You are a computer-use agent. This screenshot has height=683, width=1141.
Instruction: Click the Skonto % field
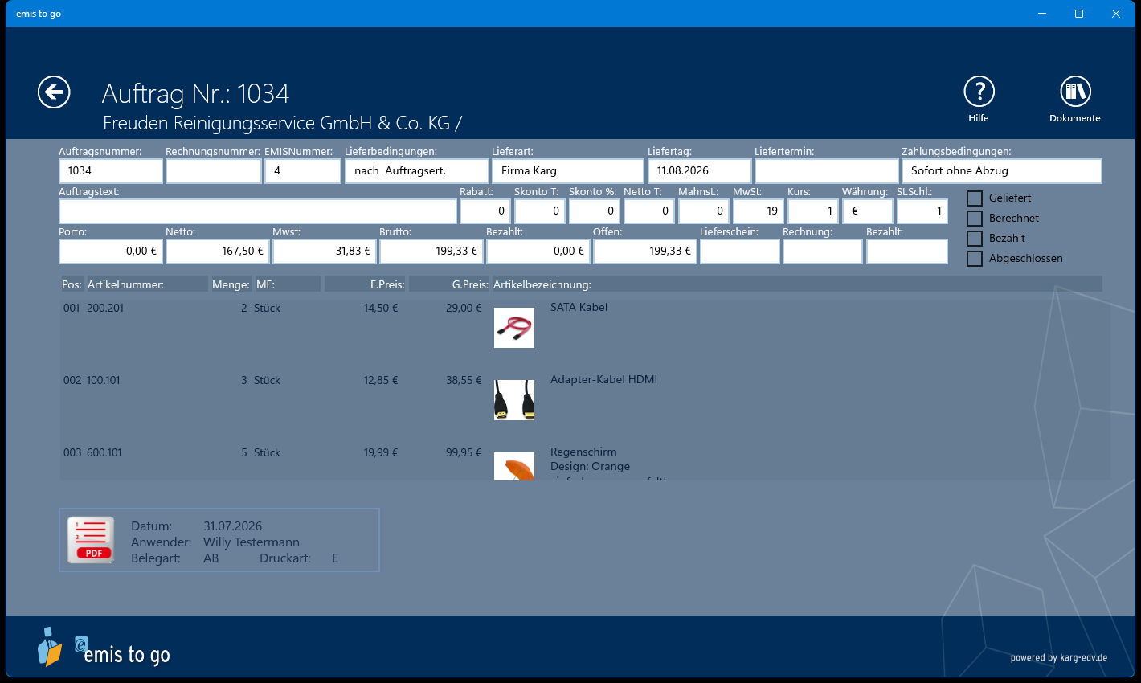(x=595, y=211)
